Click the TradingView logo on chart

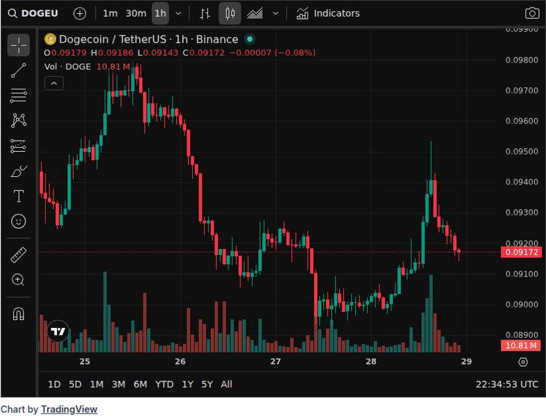(58, 331)
